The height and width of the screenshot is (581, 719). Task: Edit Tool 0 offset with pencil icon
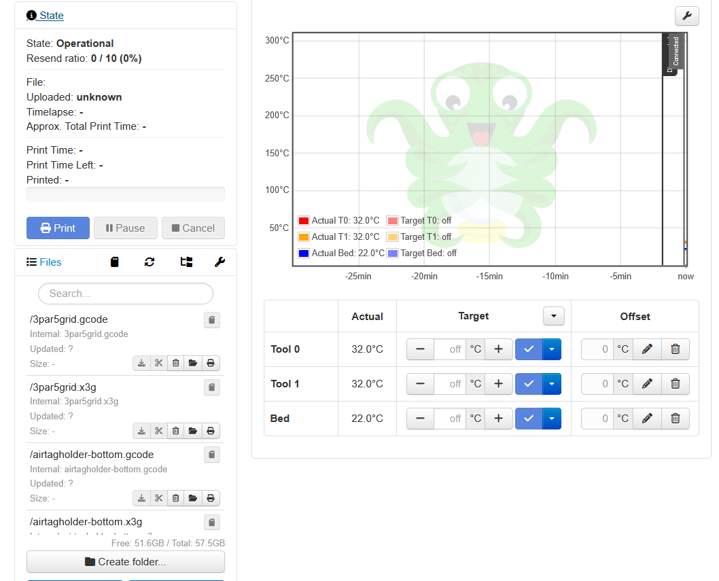(x=647, y=349)
